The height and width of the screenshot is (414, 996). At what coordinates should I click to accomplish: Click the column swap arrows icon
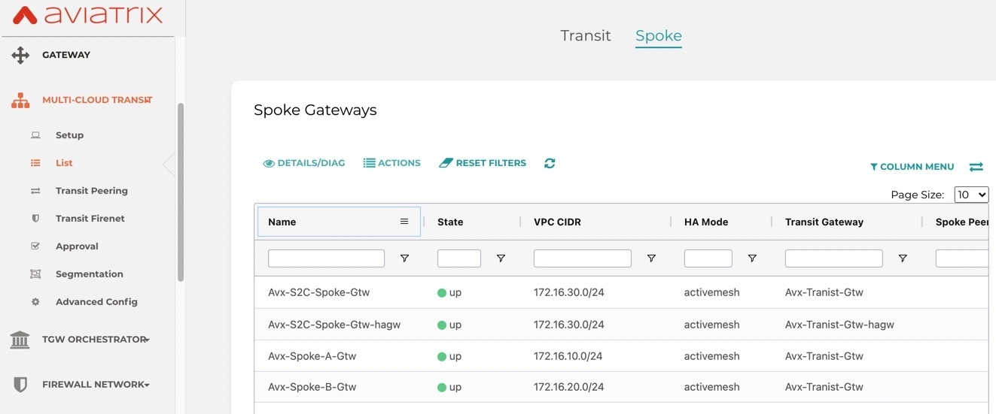pyautogui.click(x=976, y=167)
